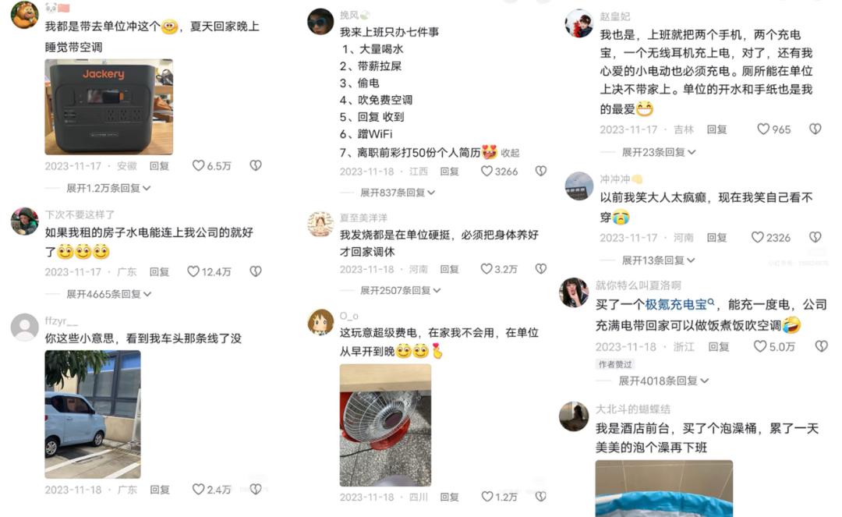Open the electric heater photo attachment

(385, 425)
